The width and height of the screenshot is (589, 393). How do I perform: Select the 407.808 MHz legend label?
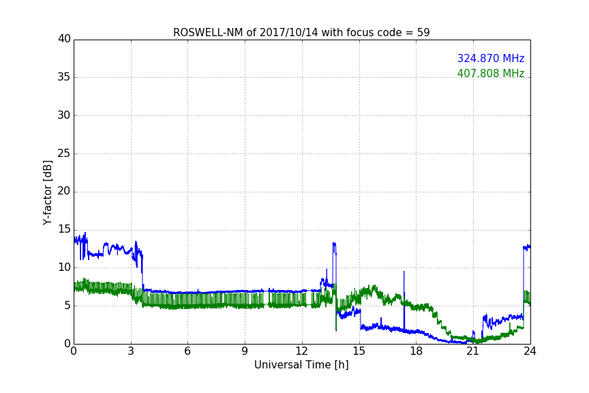(491, 73)
